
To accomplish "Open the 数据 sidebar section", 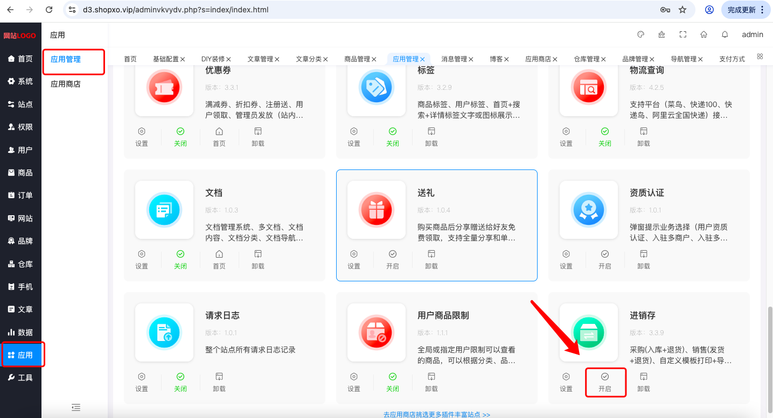I will click(20, 332).
